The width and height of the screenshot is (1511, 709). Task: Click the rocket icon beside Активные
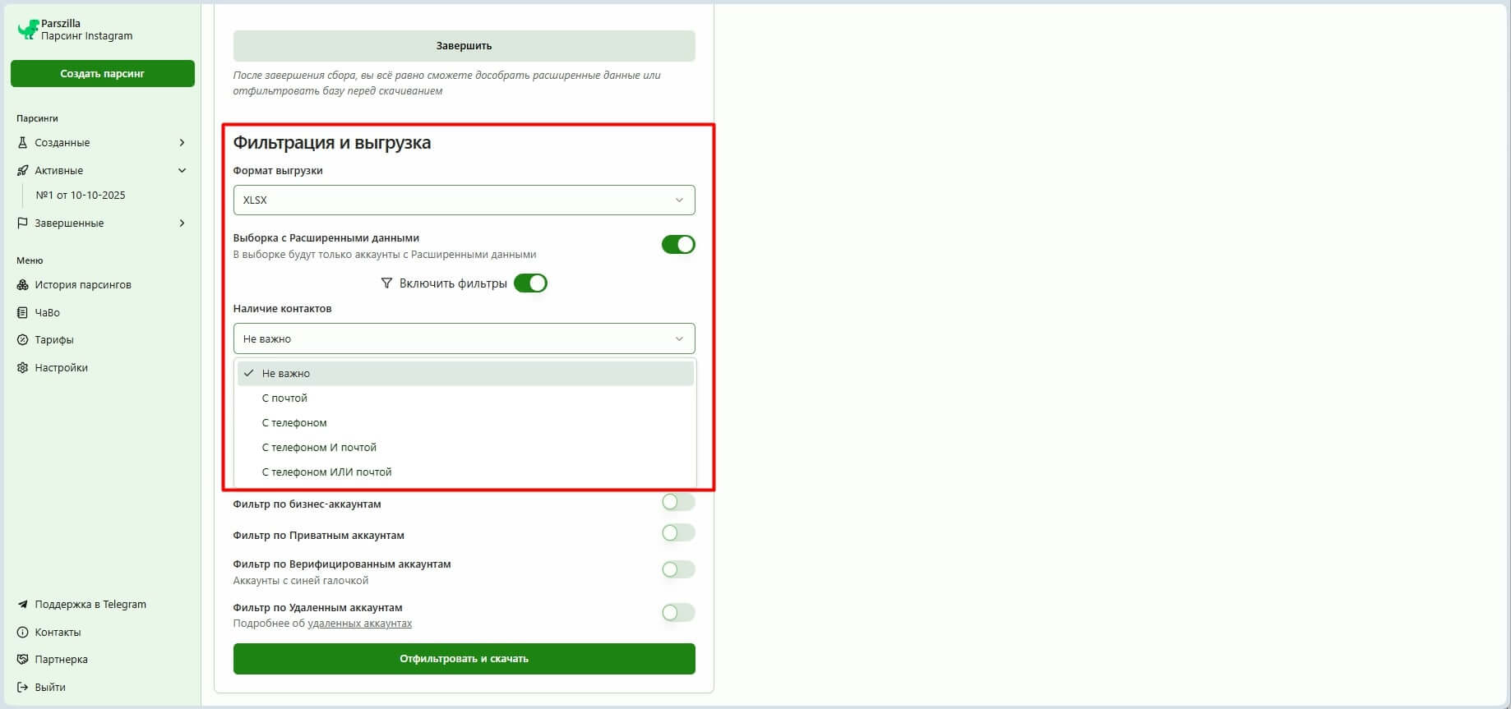click(22, 170)
